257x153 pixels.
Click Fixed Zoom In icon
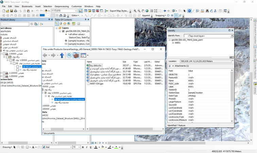click(152, 11)
